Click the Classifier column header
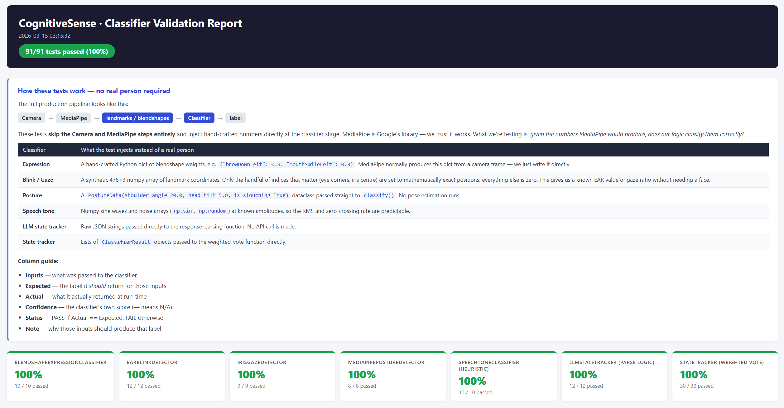This screenshot has width=784, height=408. tap(34, 150)
